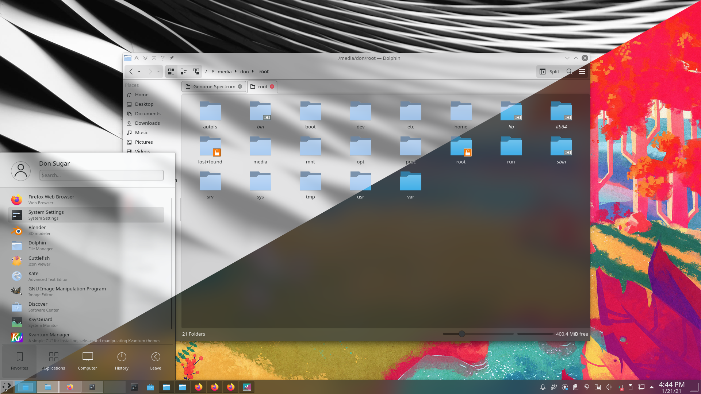Click the application launcher button on the panel
This screenshot has width=701, height=394.
(7, 387)
